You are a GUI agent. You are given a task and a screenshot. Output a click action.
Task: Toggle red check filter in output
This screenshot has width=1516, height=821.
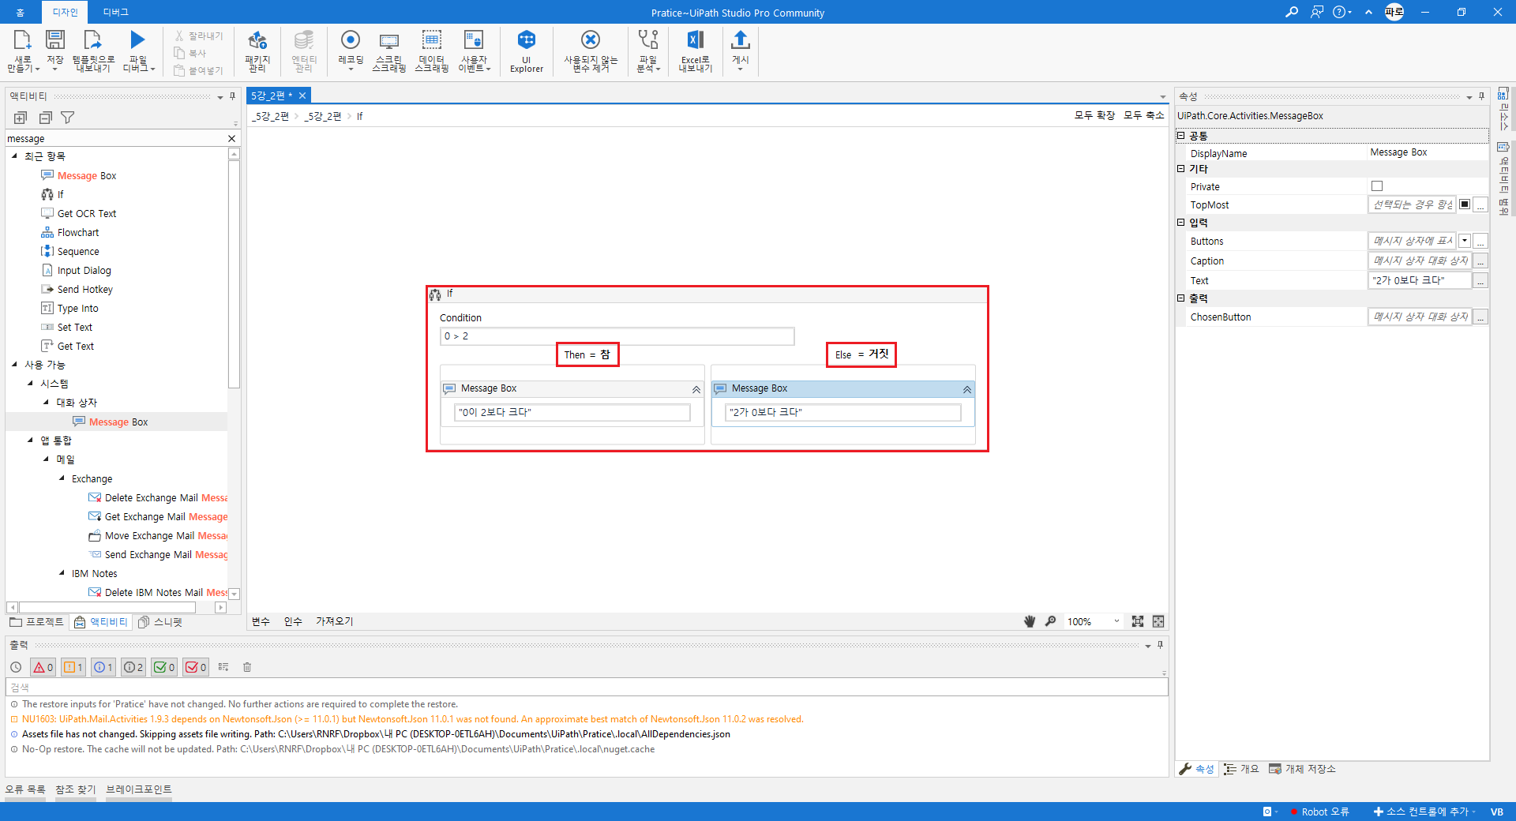click(x=195, y=667)
